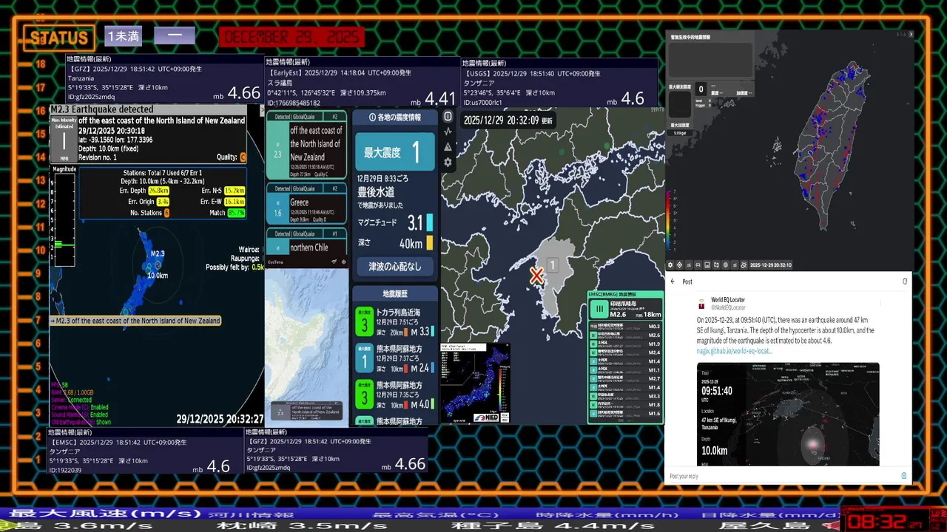Select the Greece M1.6 GlobalQuake card
The width and height of the screenshot is (947, 532).
[x=306, y=203]
